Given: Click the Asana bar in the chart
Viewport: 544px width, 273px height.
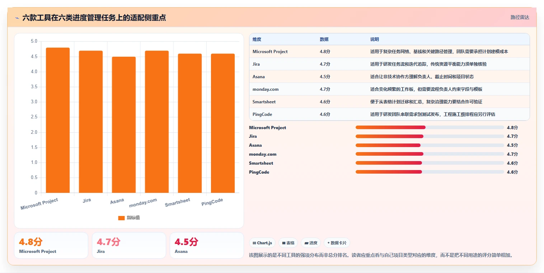Looking at the screenshot, I should [124, 125].
